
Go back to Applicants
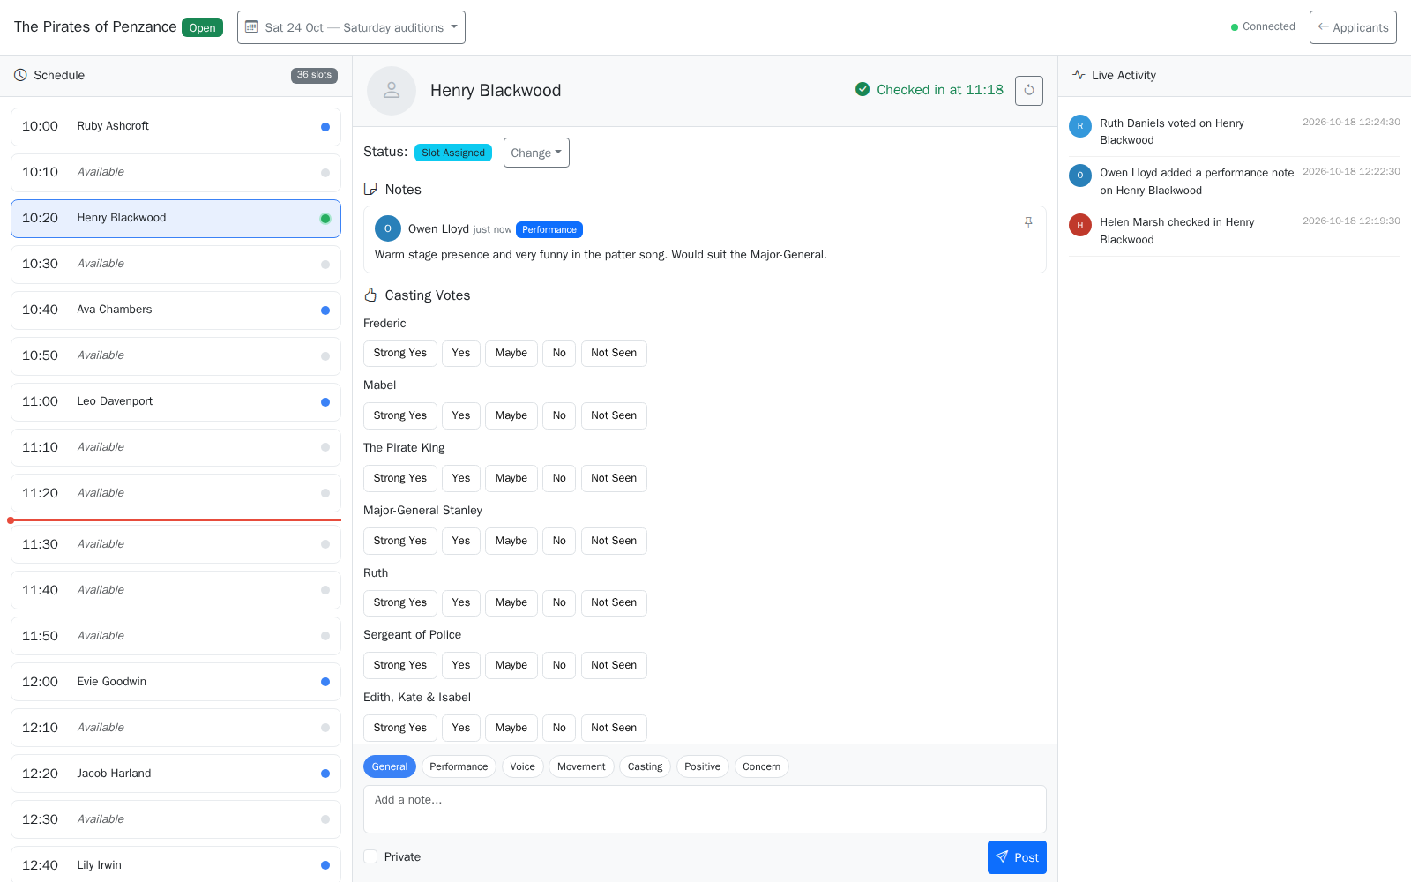tap(1353, 27)
